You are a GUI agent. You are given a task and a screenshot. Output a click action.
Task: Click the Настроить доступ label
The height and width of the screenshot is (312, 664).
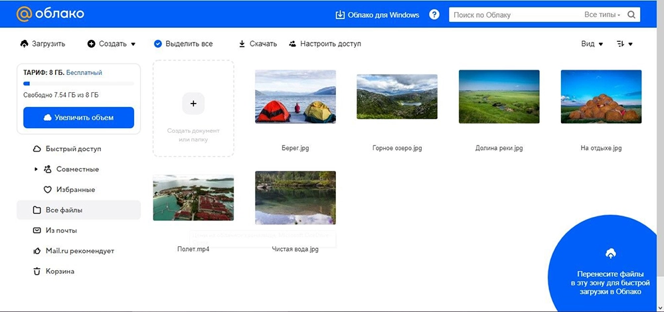point(331,44)
